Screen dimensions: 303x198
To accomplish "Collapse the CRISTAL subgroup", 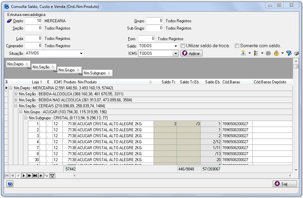I will coord(26,118).
